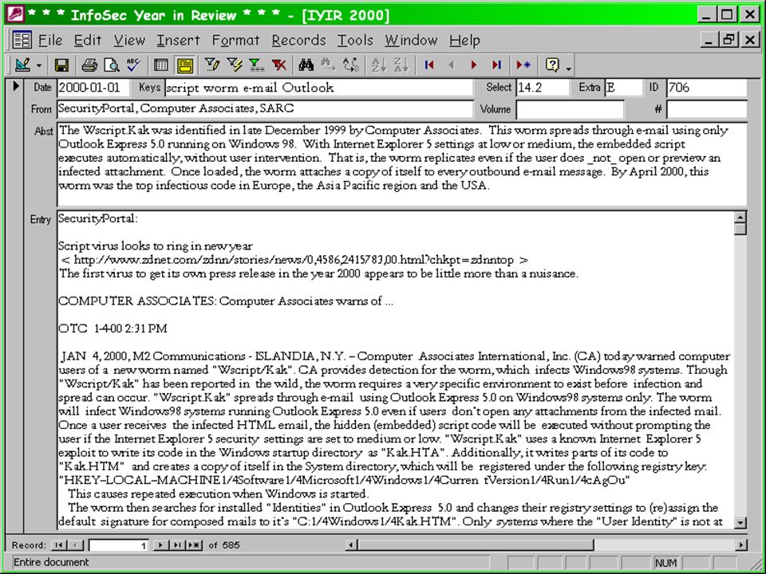Click horizontal scrollbar right arrow

(x=741, y=545)
